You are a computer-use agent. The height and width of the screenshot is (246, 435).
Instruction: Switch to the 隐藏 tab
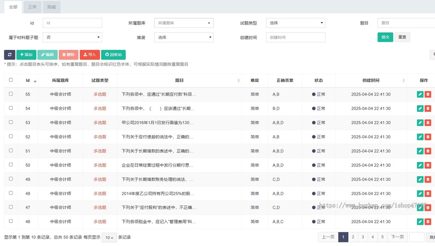(x=52, y=7)
